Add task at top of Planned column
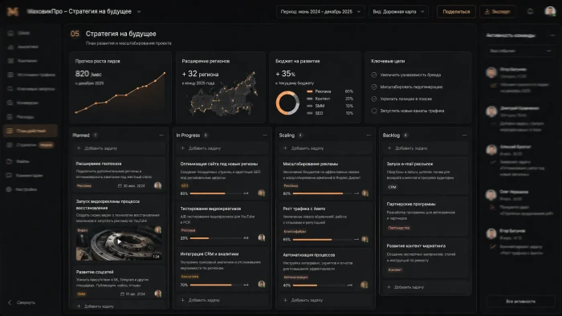 119,148
